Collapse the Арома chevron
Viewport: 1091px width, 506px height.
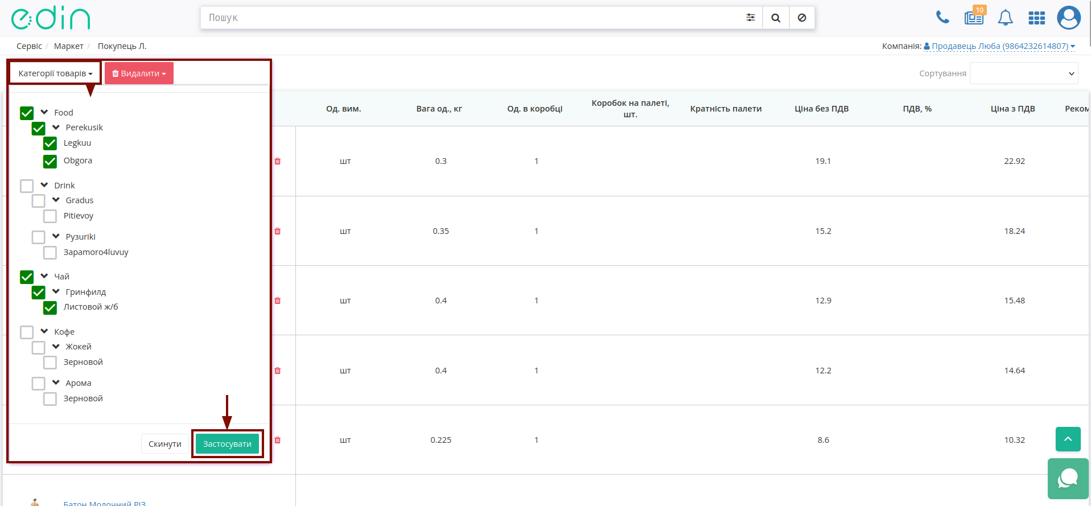(x=56, y=382)
